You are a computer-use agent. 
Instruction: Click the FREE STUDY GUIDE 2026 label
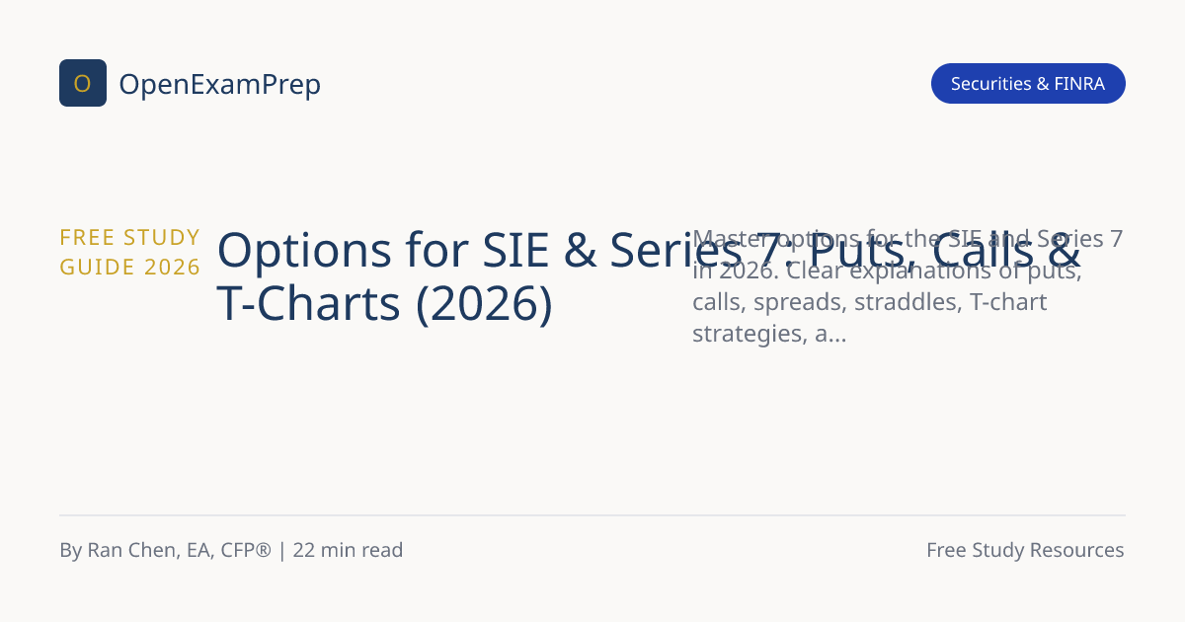tap(130, 252)
